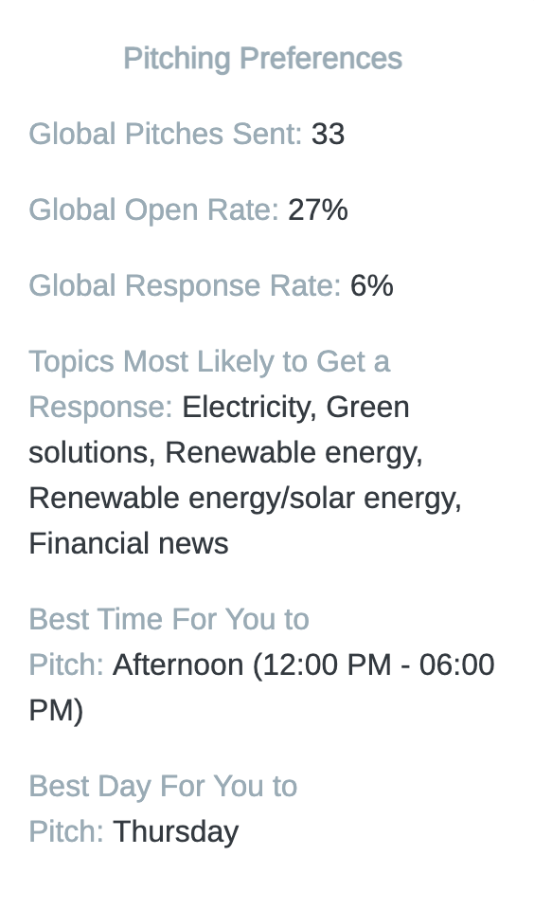Click the pitches sent value 33
The width and height of the screenshot is (534, 910).
[x=329, y=134]
